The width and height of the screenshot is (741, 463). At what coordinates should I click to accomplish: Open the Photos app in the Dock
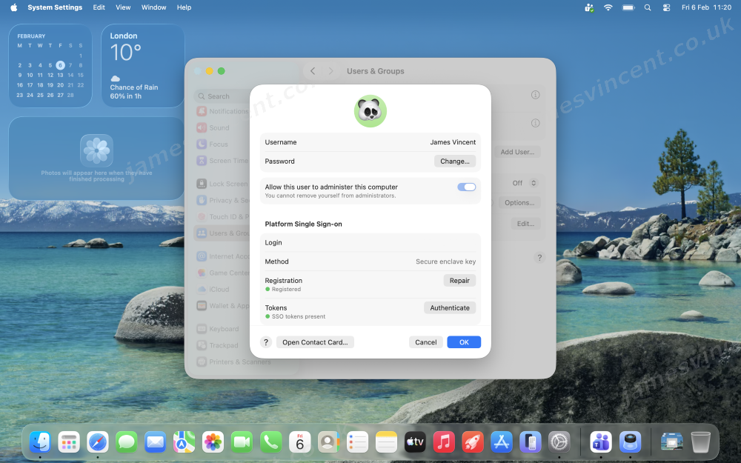[213, 442]
